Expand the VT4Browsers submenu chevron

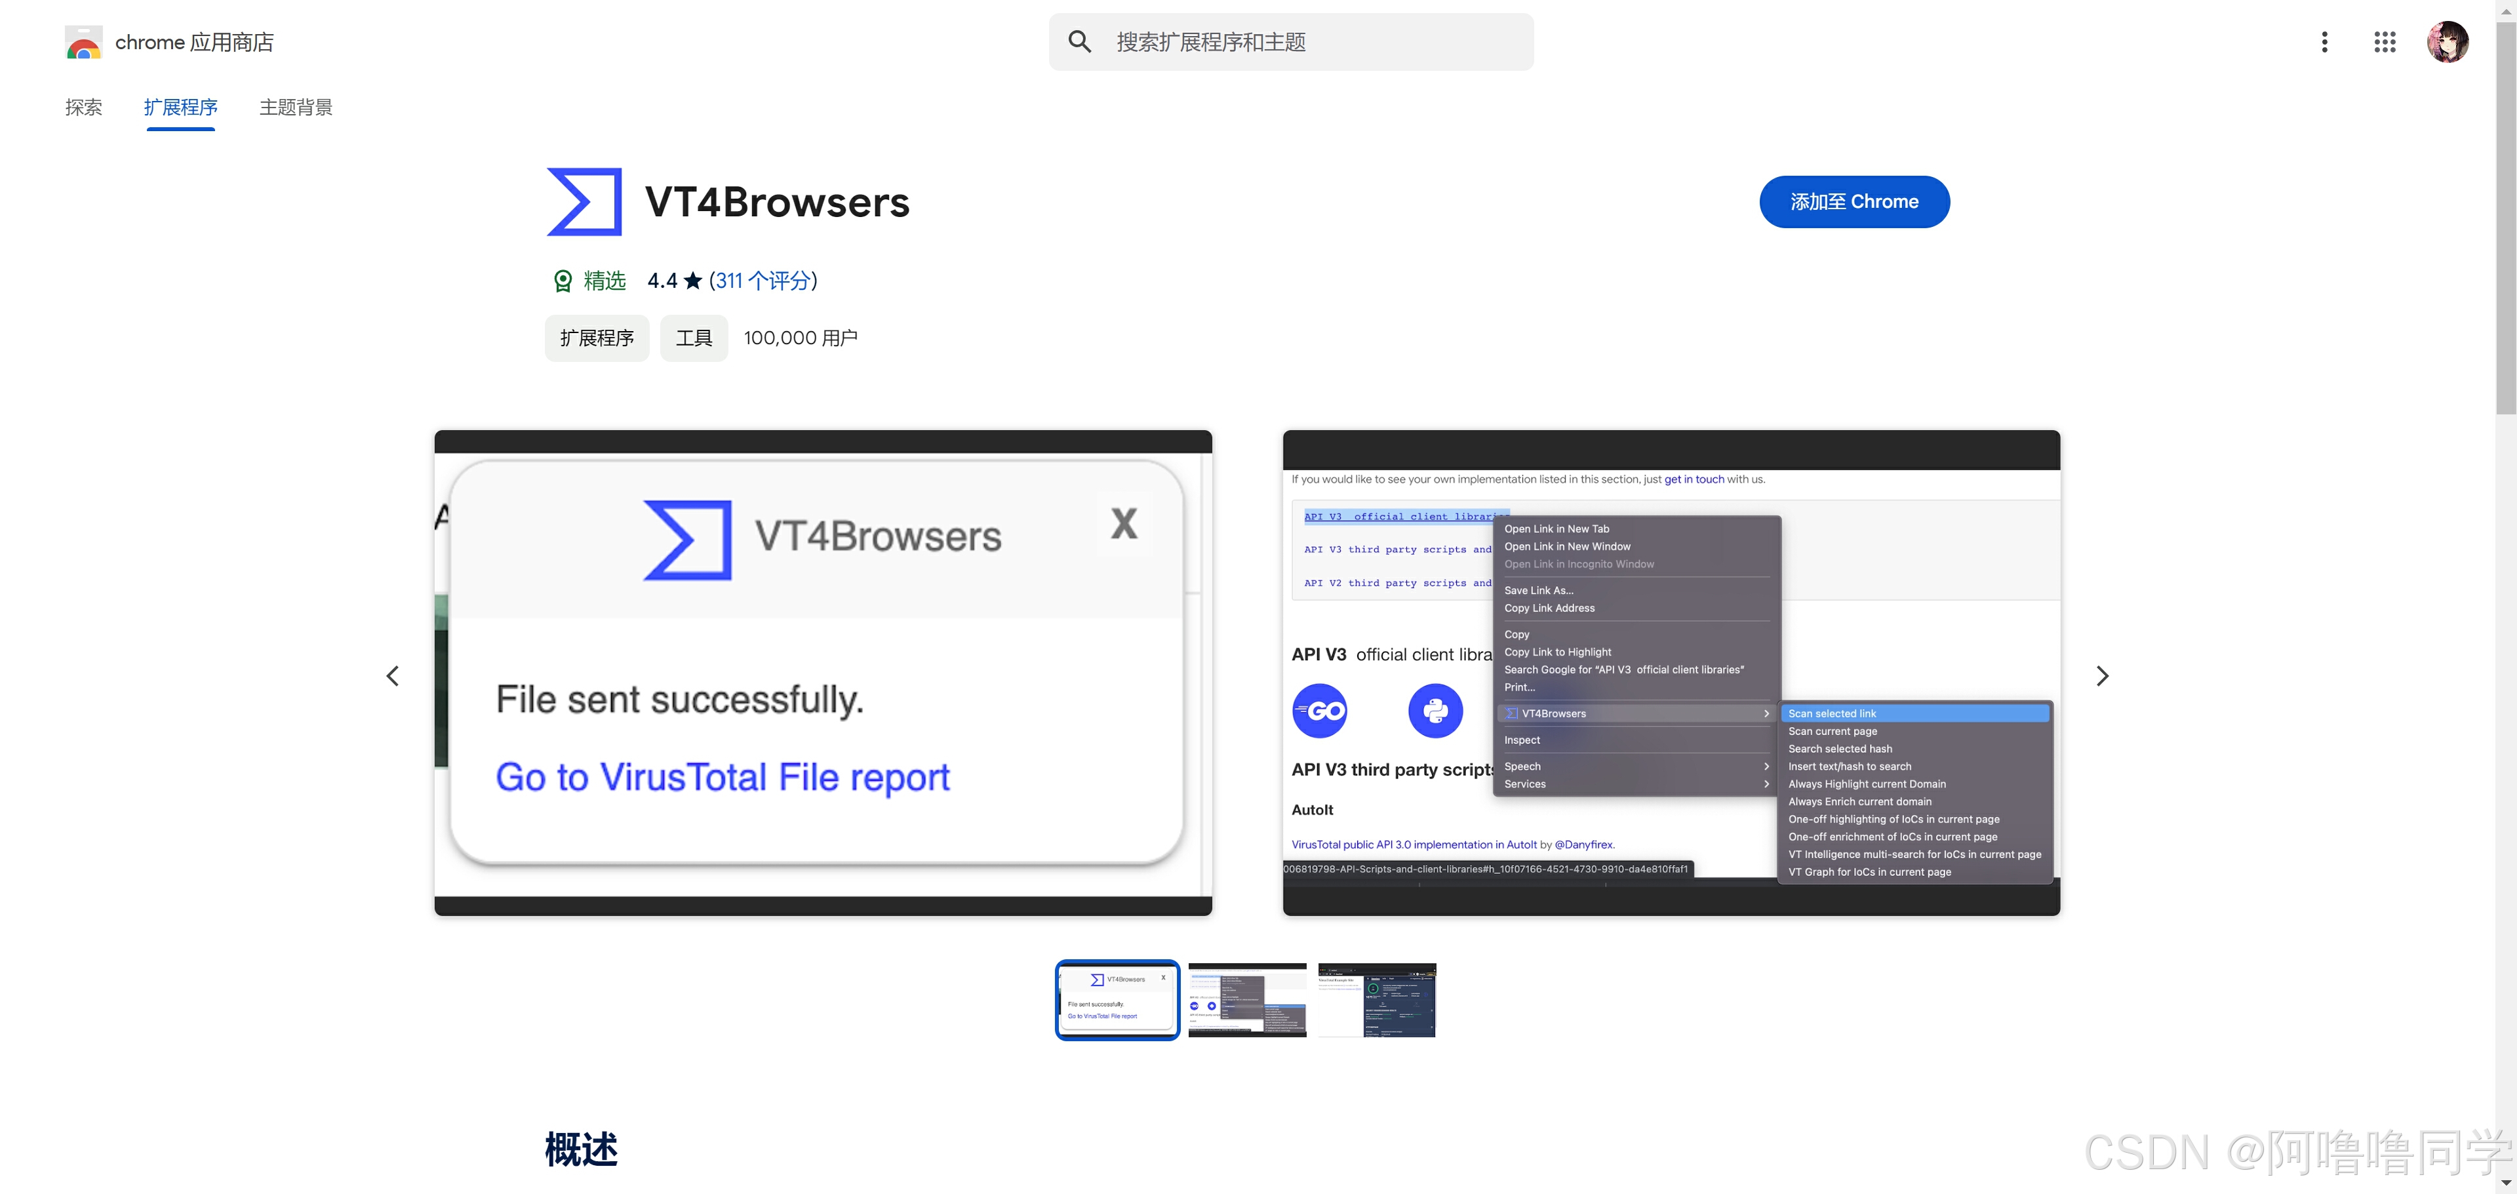point(1766,713)
